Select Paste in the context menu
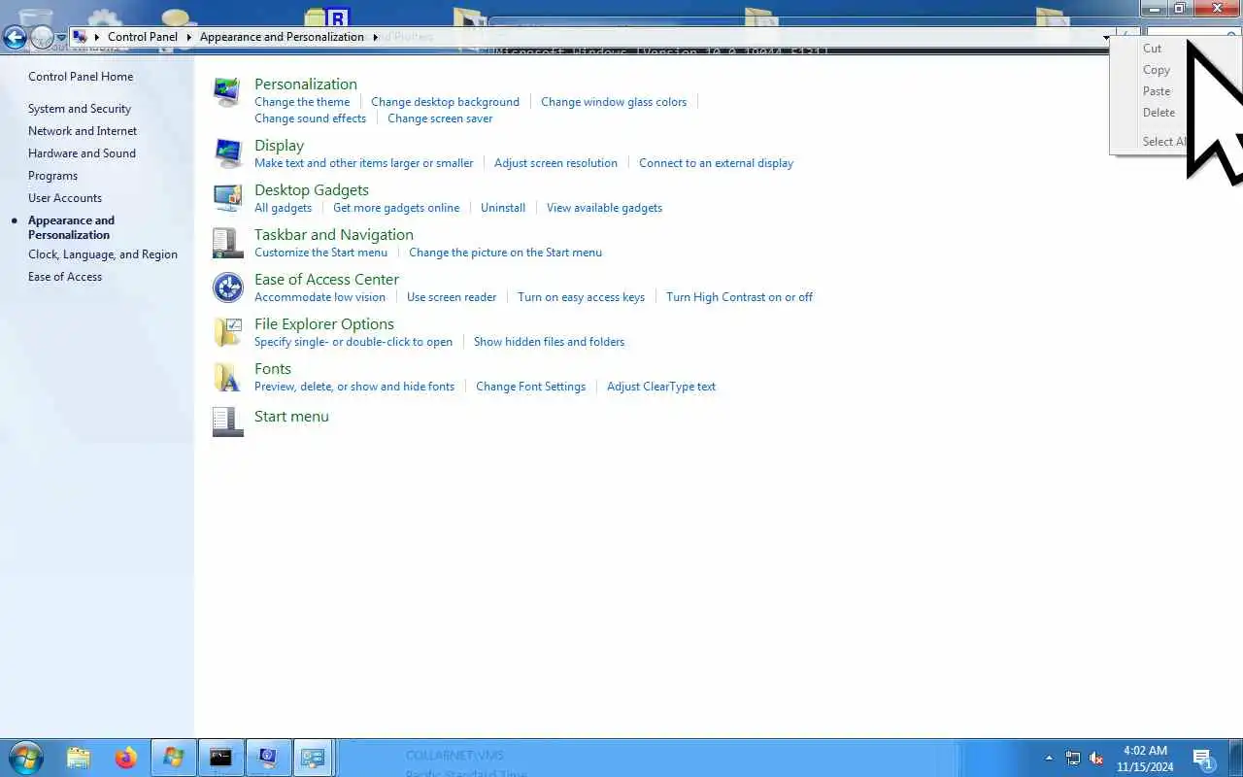The height and width of the screenshot is (777, 1243). (1157, 91)
